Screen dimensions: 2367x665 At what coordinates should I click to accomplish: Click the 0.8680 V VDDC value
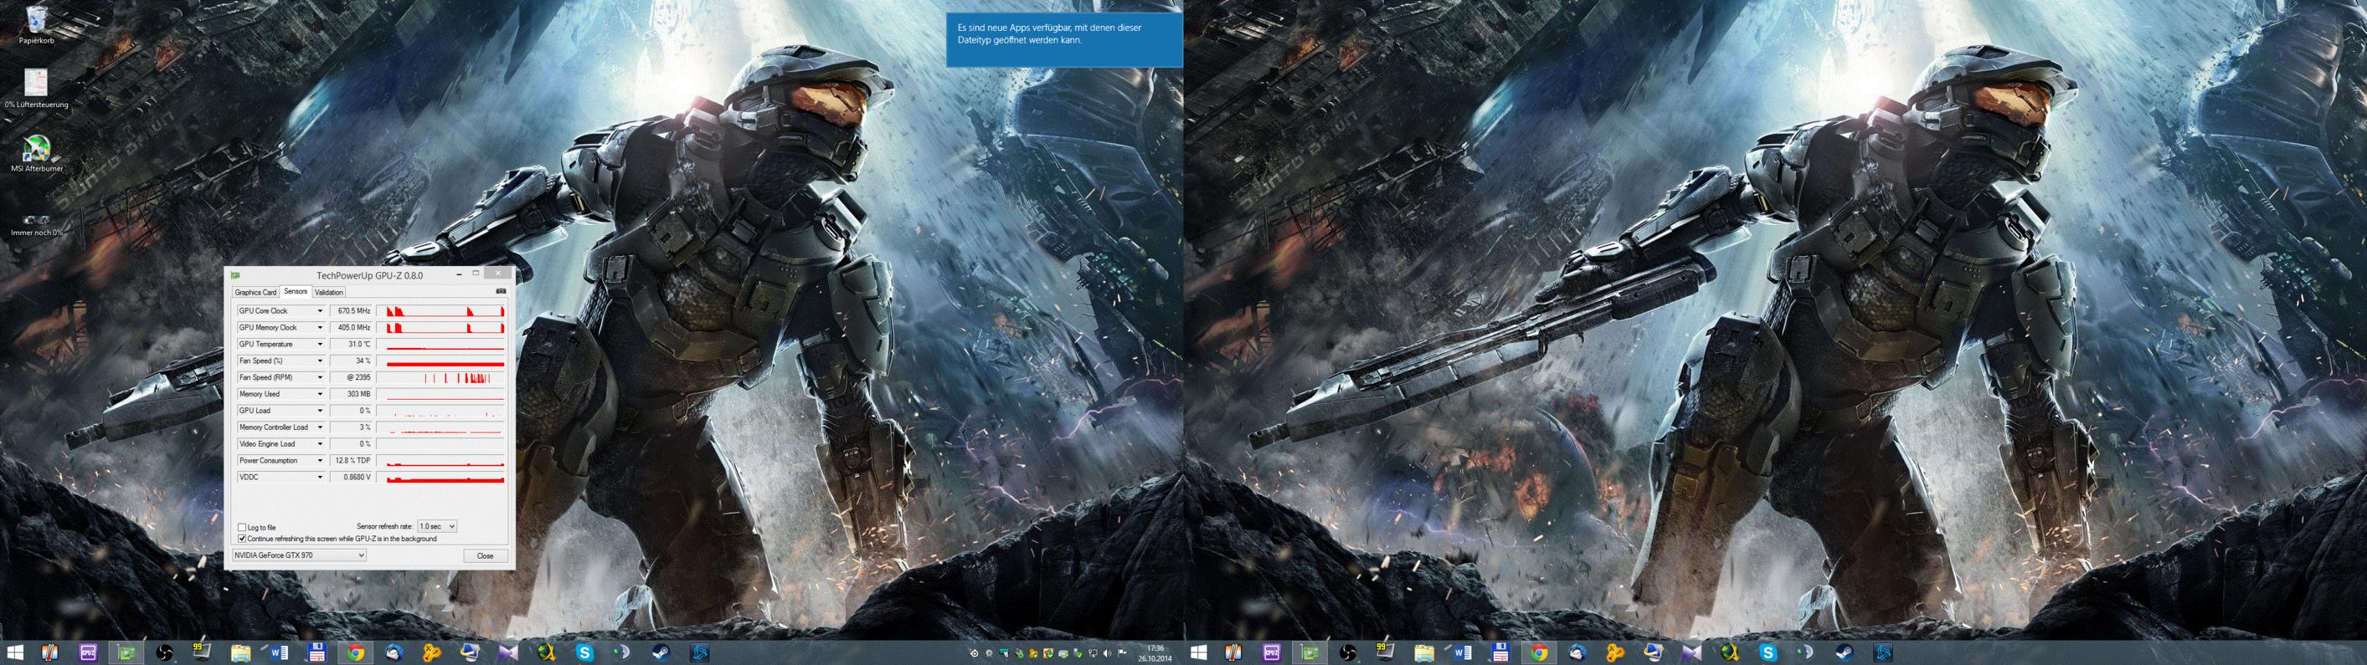(x=350, y=477)
